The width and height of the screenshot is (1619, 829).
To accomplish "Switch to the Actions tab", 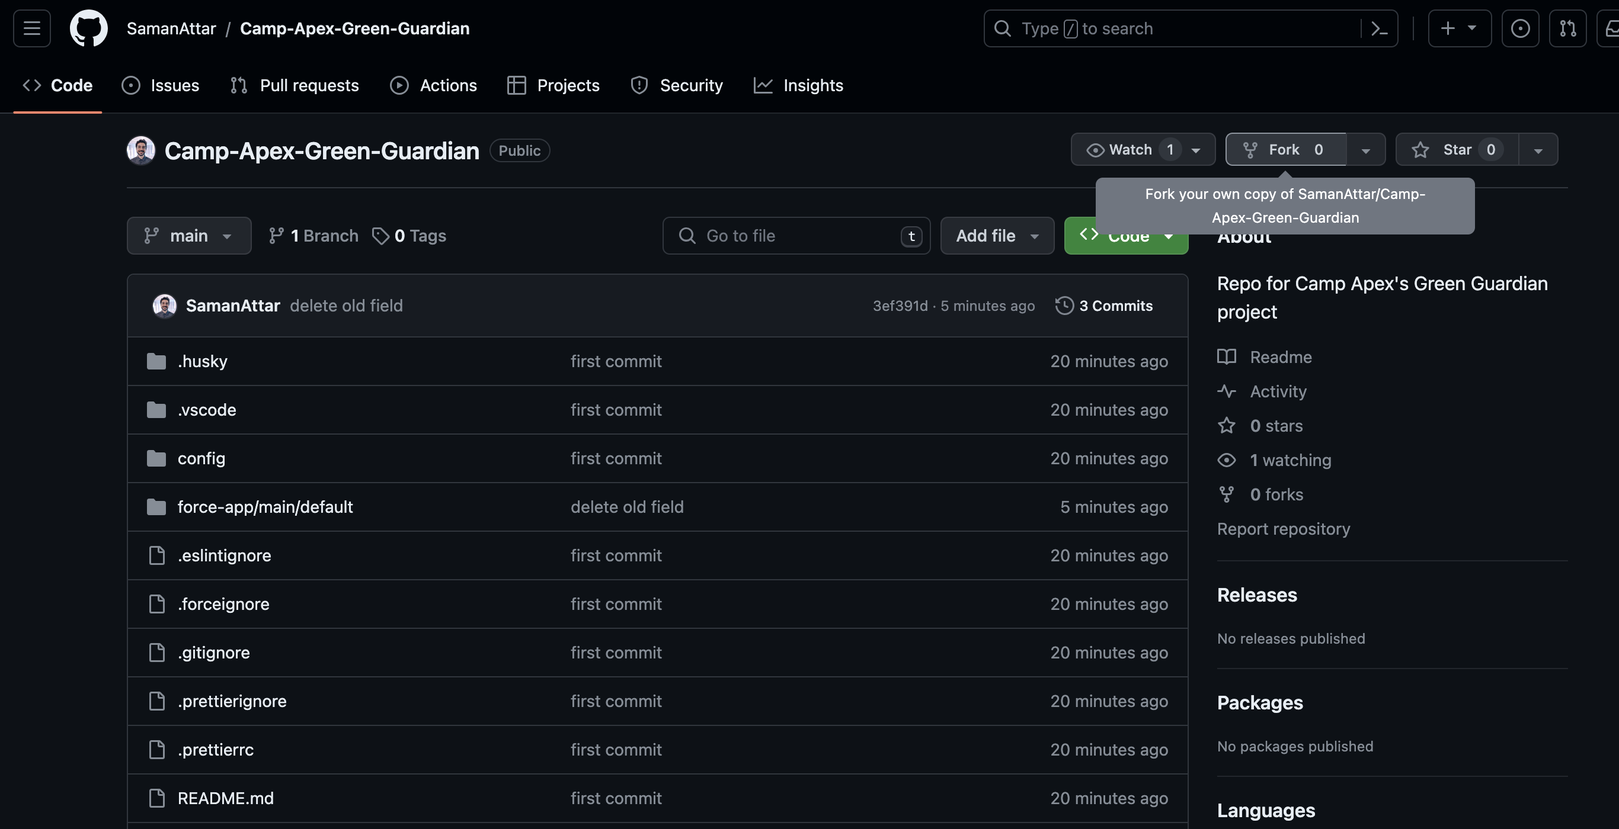I will pyautogui.click(x=434, y=85).
